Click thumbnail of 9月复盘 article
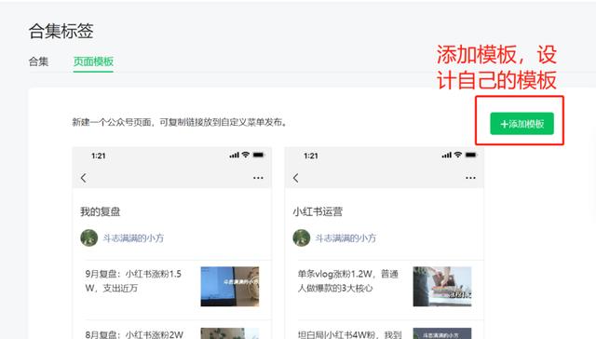The width and height of the screenshot is (596, 339). [230, 286]
